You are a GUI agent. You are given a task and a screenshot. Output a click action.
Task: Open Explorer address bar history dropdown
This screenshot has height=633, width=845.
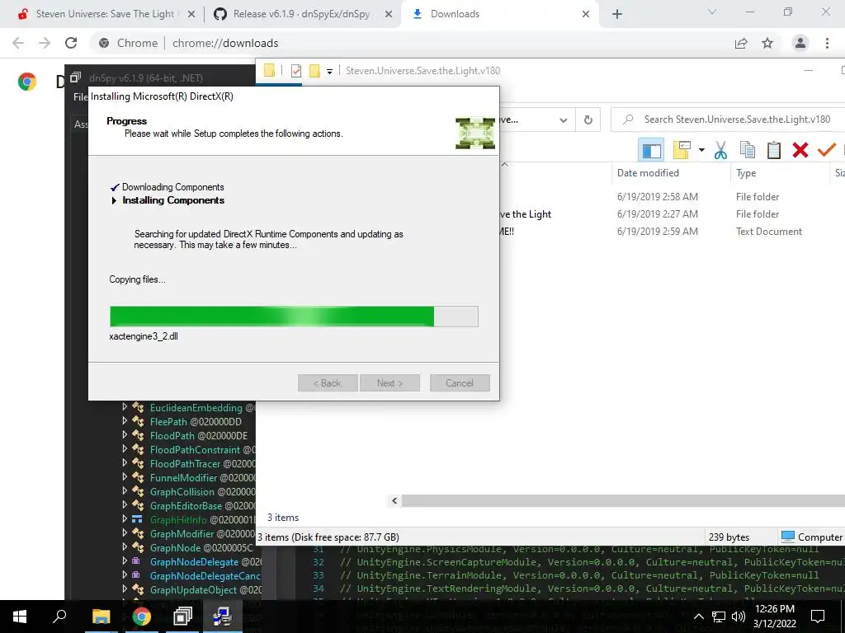click(x=563, y=120)
